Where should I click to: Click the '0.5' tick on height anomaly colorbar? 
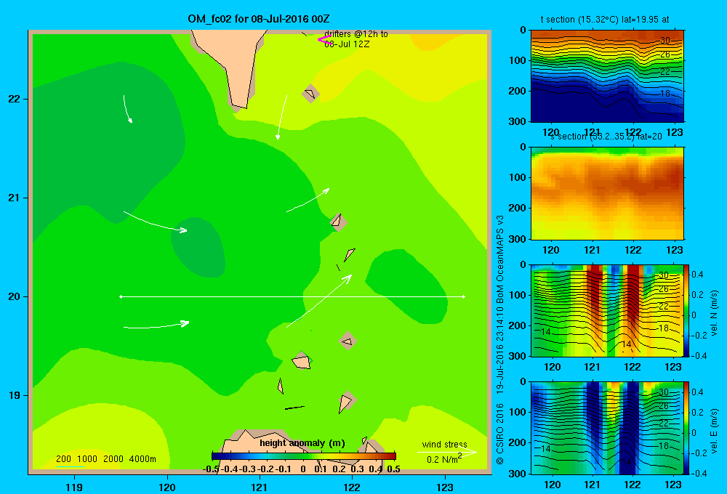pos(393,469)
